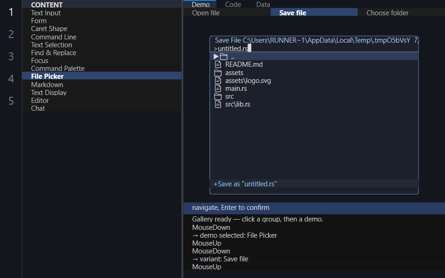Image resolution: width=445 pixels, height=278 pixels.
Task: Open the Data tab
Action: tap(263, 4)
